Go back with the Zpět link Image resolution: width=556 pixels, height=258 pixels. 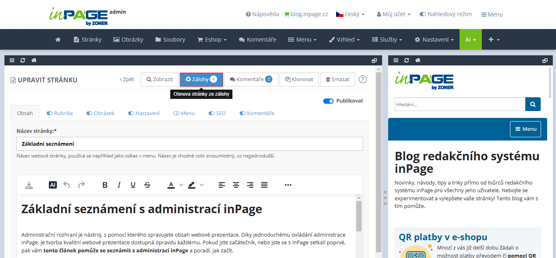[127, 80]
